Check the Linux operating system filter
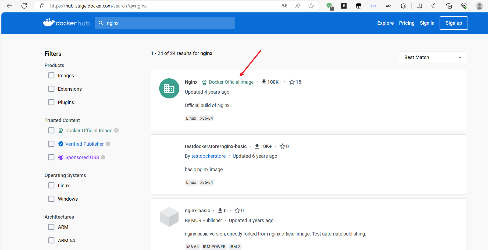488x250 pixels. 51,185
